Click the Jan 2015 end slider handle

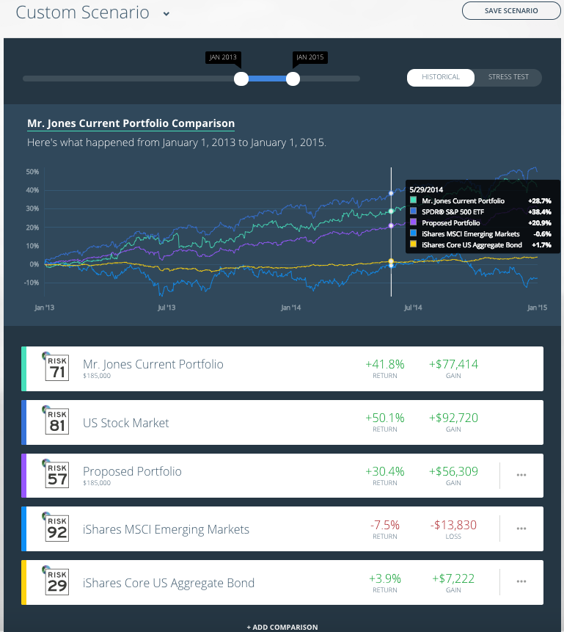point(293,79)
